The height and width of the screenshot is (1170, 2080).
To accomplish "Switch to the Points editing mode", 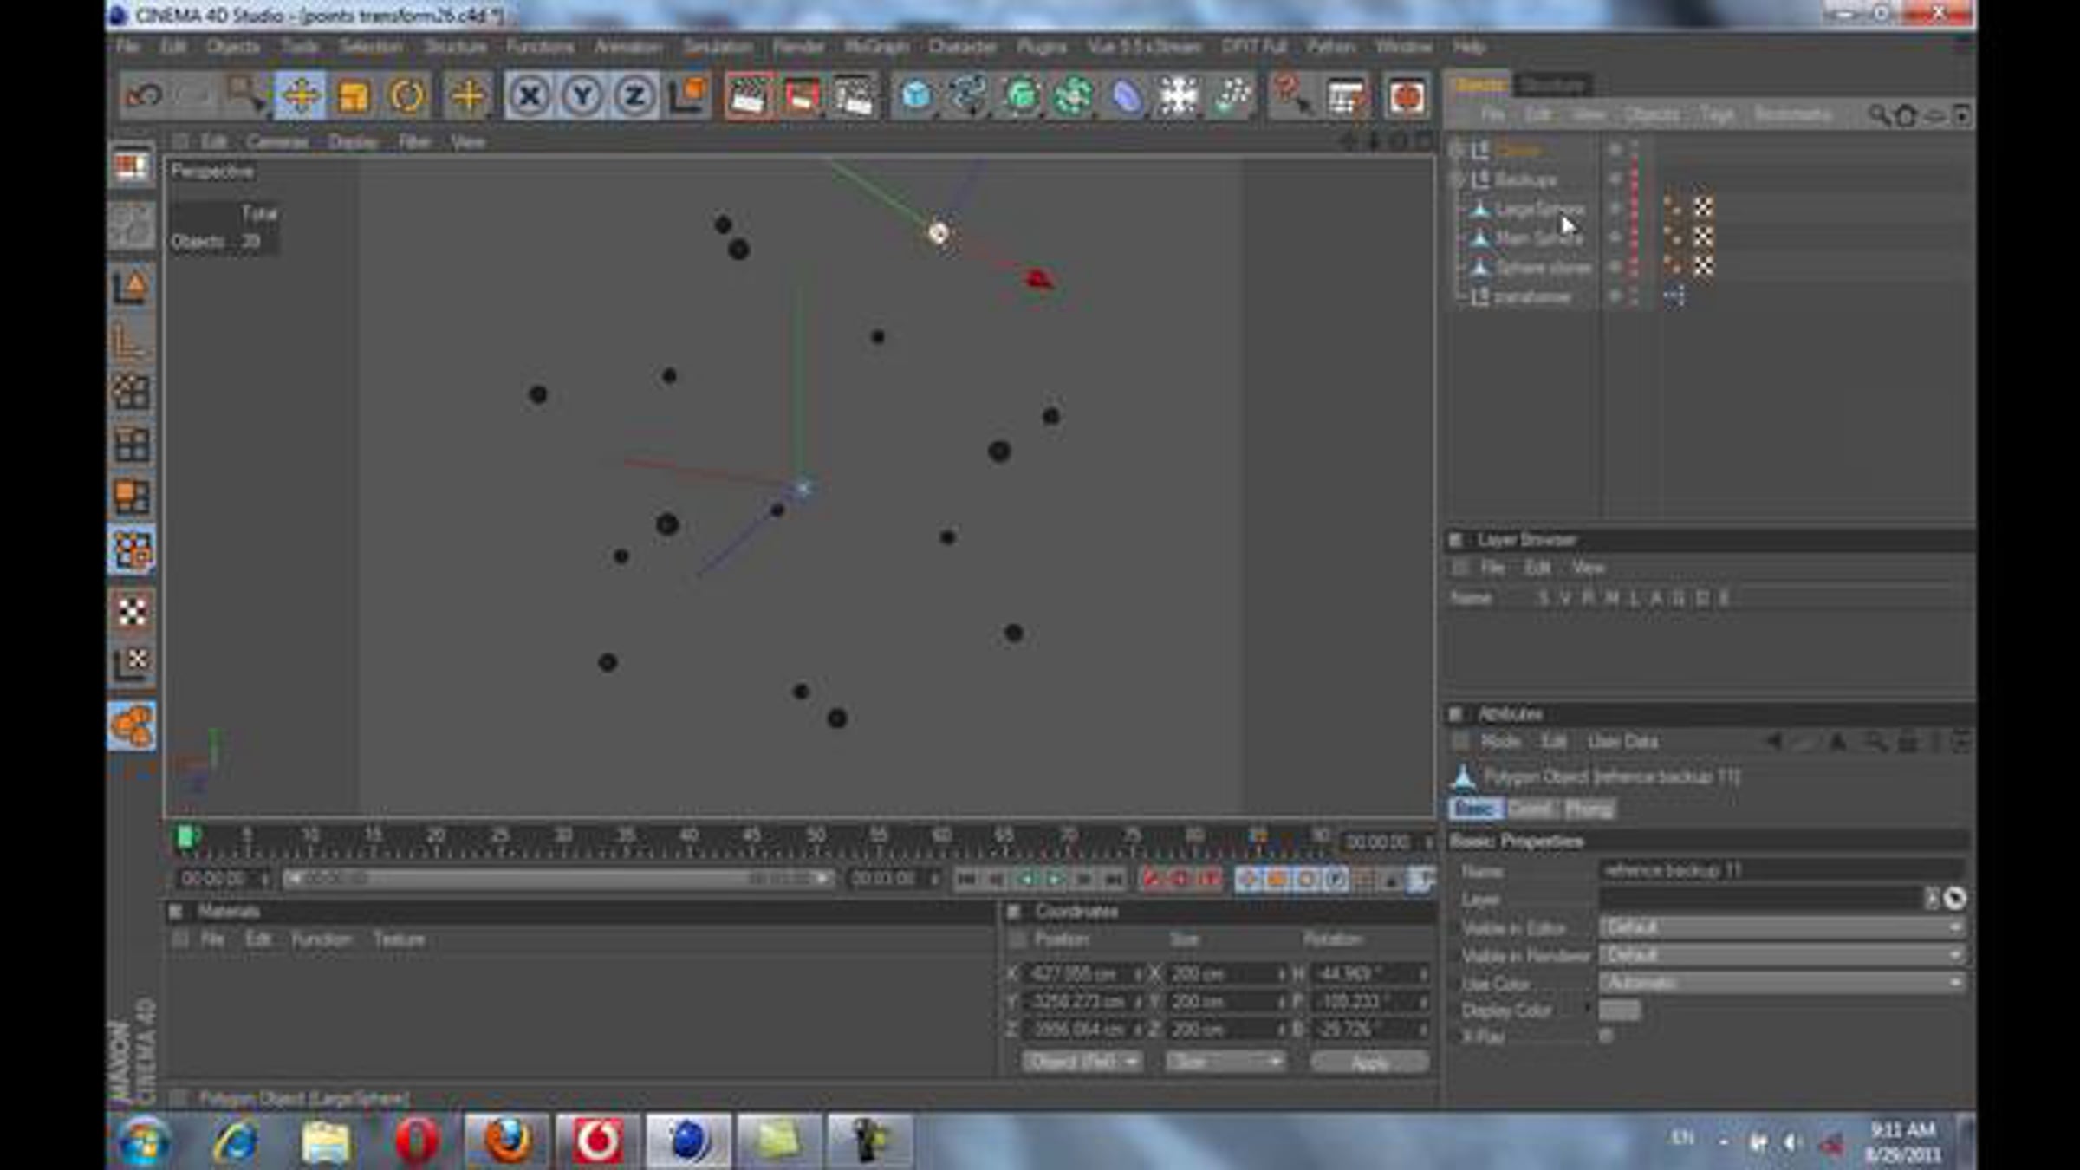I will click(x=132, y=392).
